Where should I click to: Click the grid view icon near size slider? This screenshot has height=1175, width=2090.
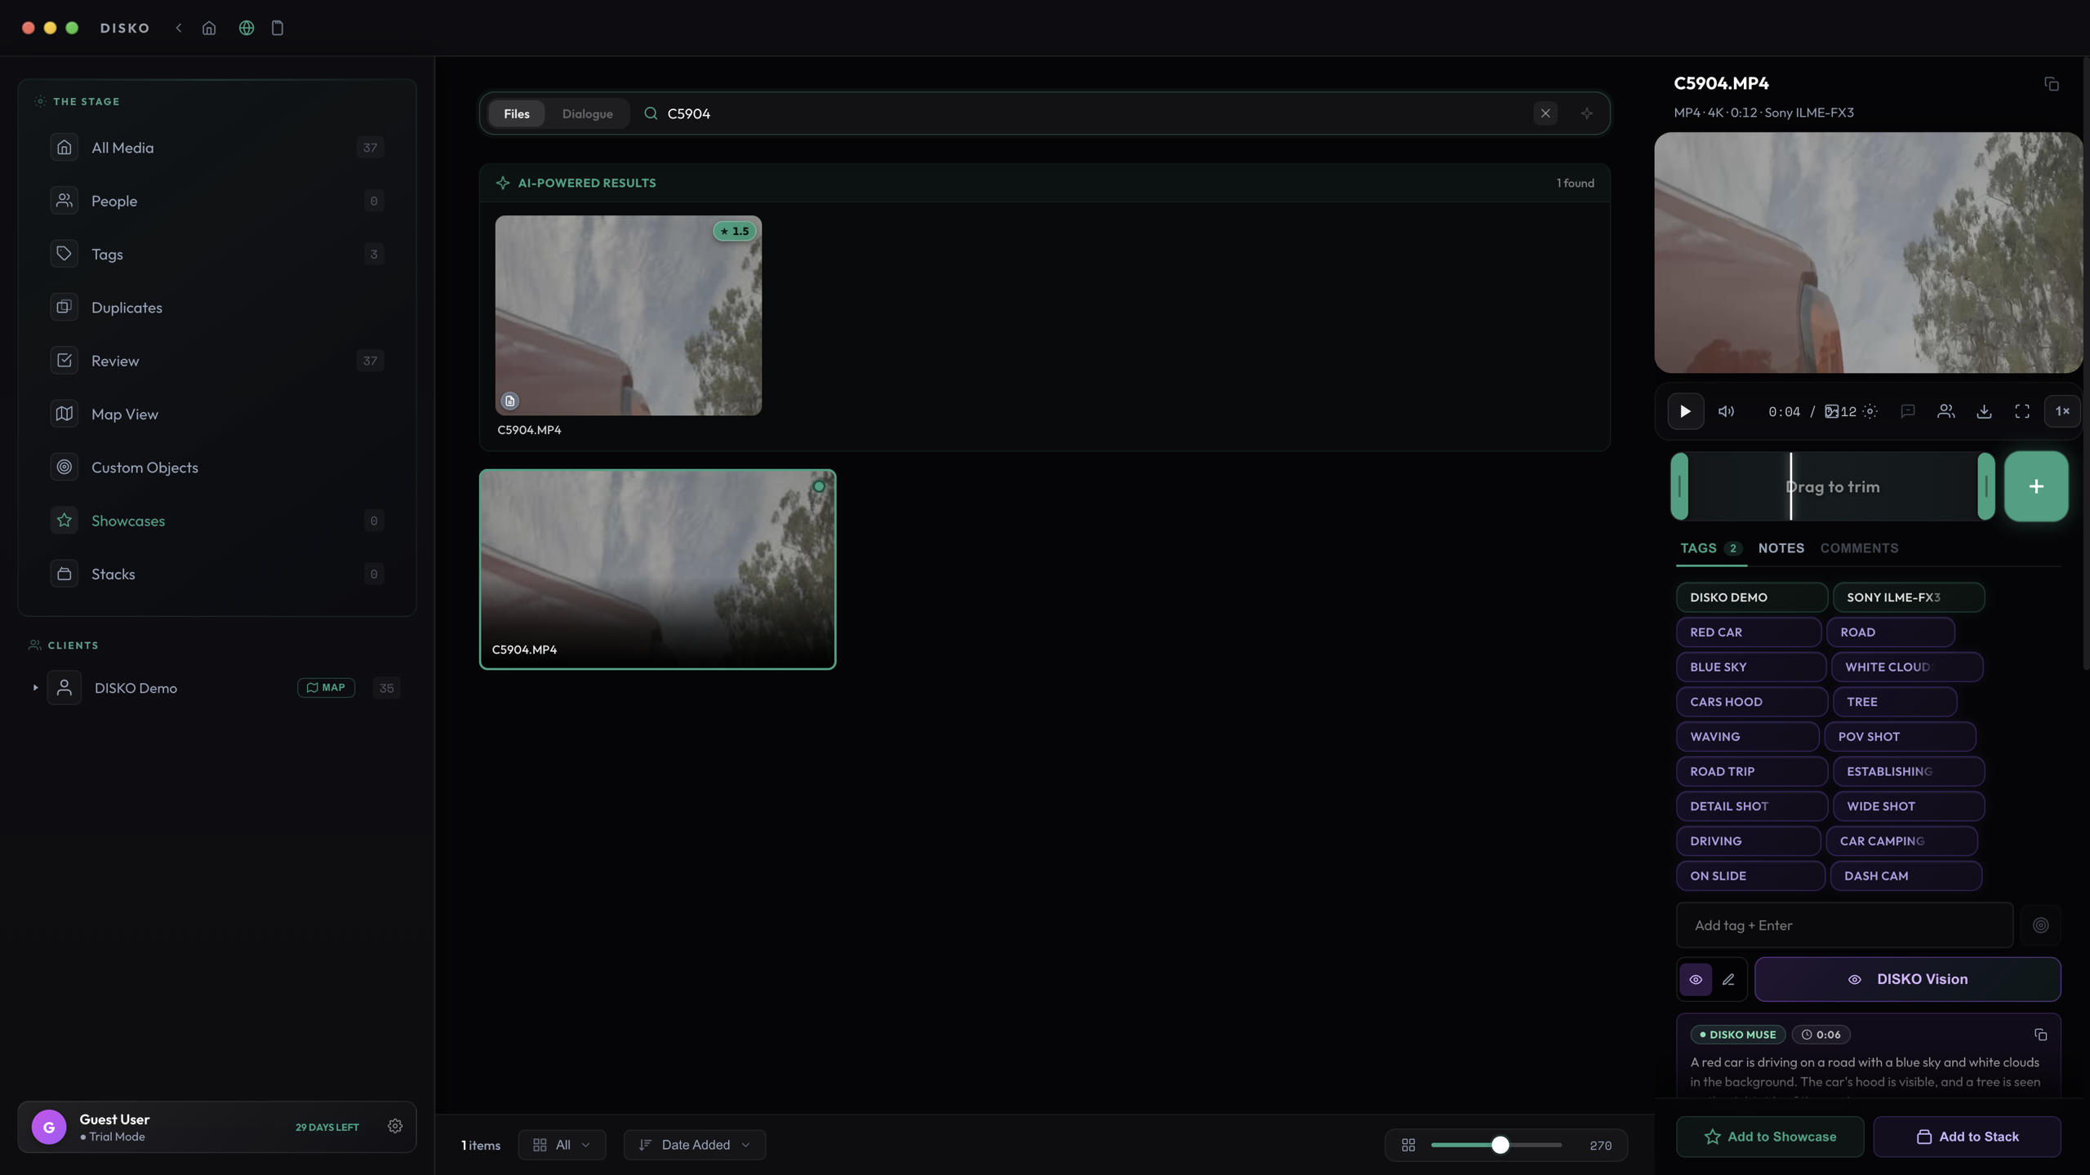coord(1408,1145)
